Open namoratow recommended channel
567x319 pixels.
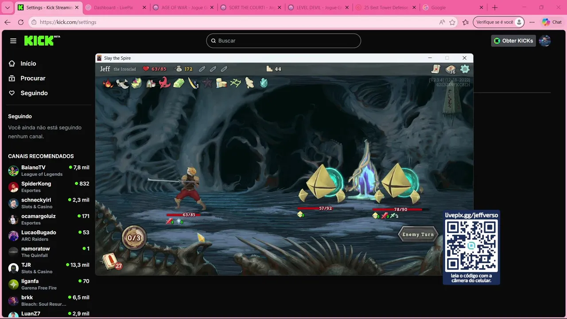click(49, 252)
